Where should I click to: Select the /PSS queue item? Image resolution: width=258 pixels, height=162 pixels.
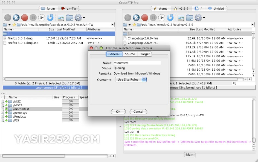click(x=16, y=120)
